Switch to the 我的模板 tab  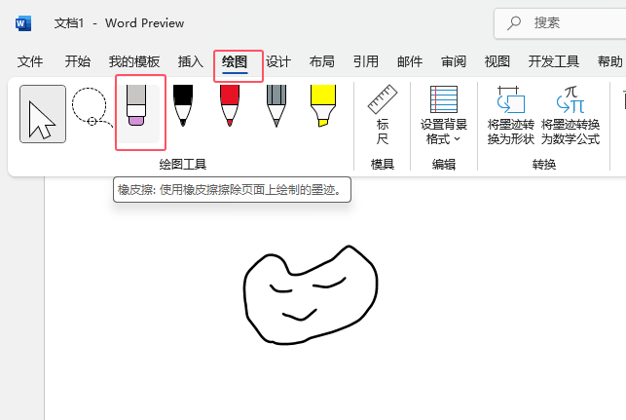[134, 61]
